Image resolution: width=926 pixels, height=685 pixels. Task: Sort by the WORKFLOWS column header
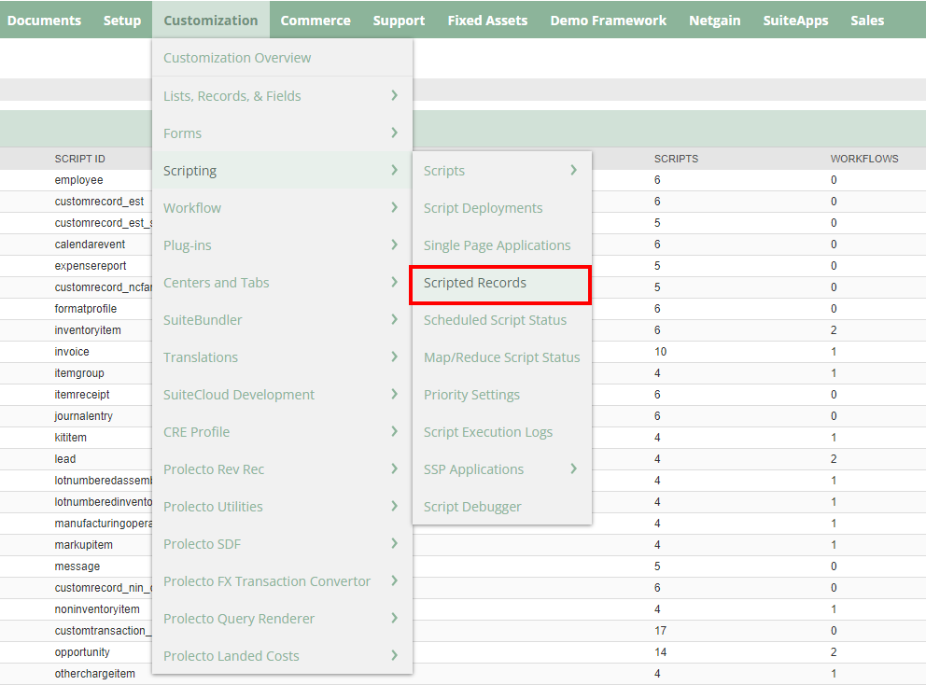click(x=864, y=159)
